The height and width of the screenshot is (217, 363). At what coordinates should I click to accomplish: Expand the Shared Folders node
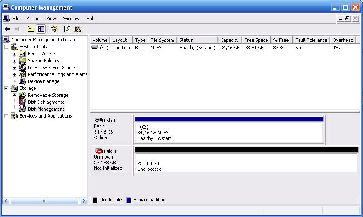point(14,61)
